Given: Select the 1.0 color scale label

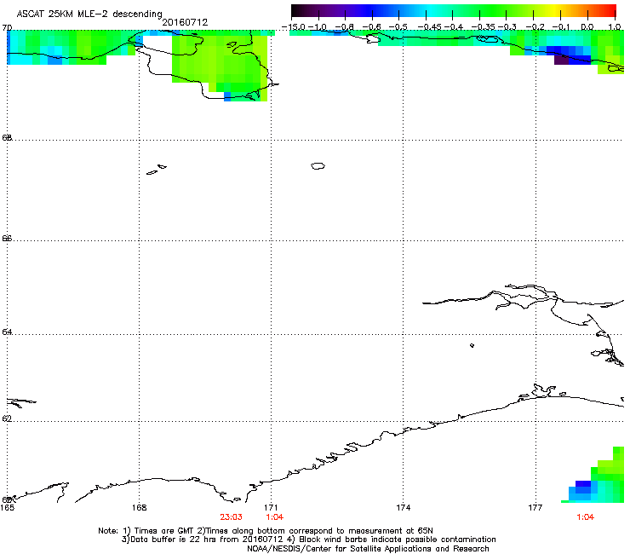Looking at the screenshot, I should (615, 27).
